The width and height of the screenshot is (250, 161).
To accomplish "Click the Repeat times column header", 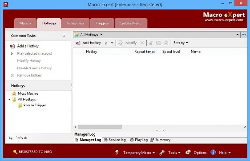I will point(146,52).
